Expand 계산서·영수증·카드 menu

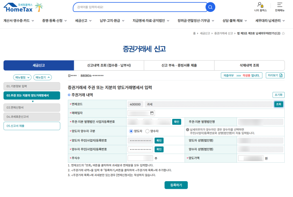pos(19,21)
